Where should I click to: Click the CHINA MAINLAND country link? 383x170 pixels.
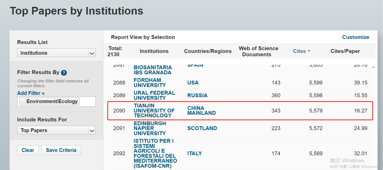coord(201,110)
